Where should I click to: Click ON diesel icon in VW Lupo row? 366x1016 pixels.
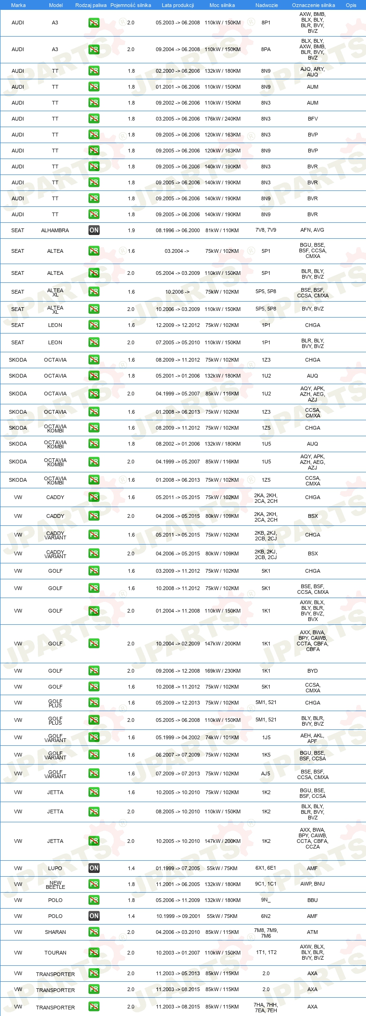[94, 868]
